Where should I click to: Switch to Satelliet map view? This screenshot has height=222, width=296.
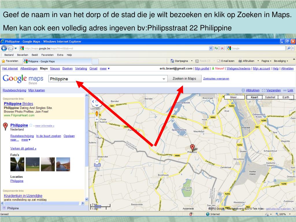coord(270,97)
